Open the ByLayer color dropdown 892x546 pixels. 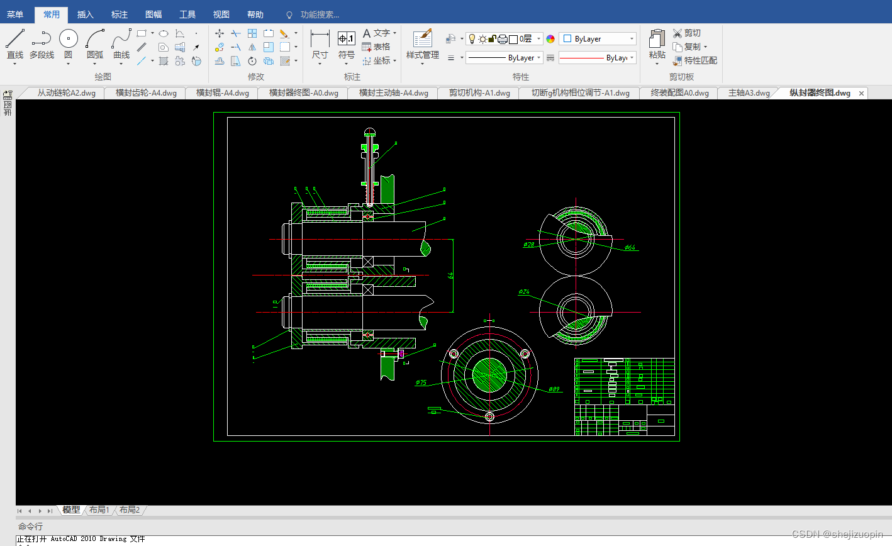[598, 39]
